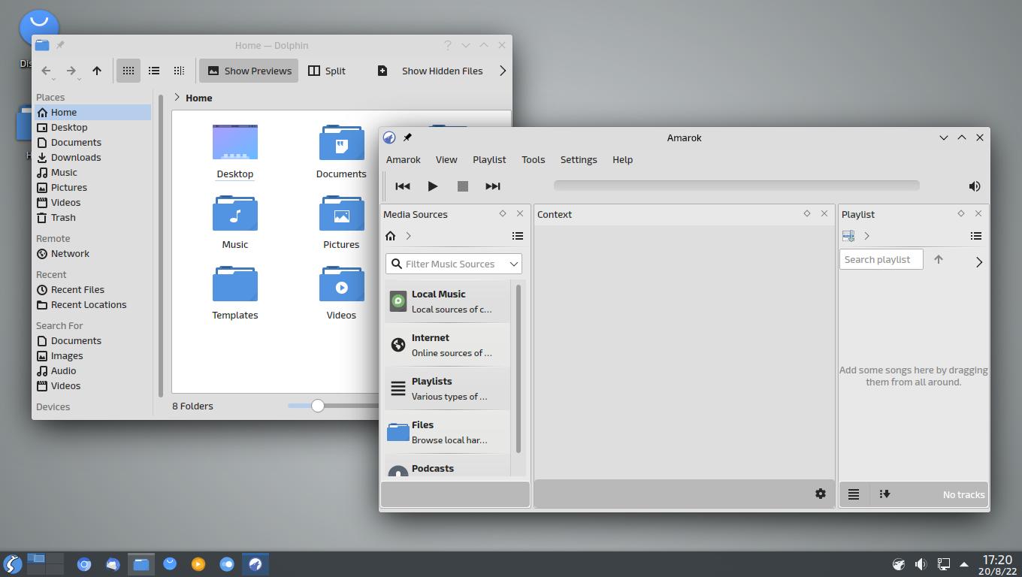
Task: Select the Videos folder icon in Dolphin
Action: [341, 285]
